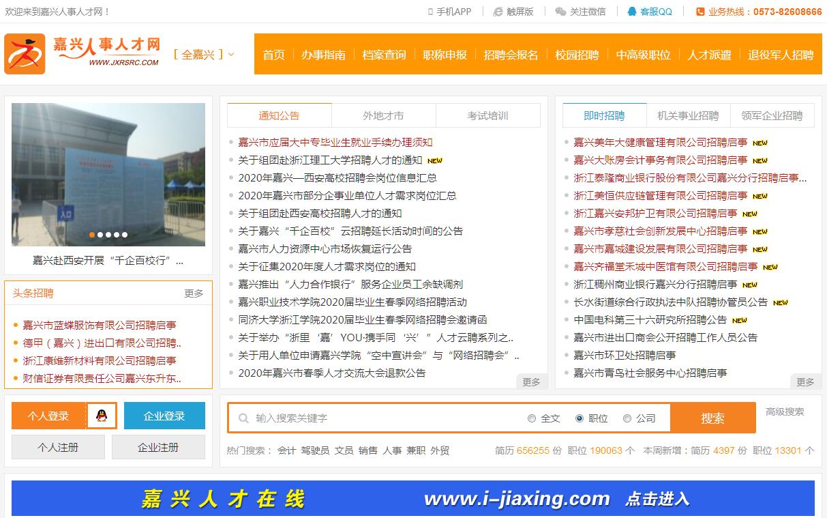This screenshot has height=518, width=827.
Task: Click the magnifier icon in search box
Action: coord(243,418)
